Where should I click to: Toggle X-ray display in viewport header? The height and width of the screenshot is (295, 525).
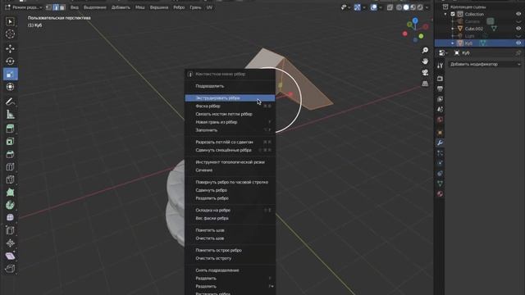(390, 7)
